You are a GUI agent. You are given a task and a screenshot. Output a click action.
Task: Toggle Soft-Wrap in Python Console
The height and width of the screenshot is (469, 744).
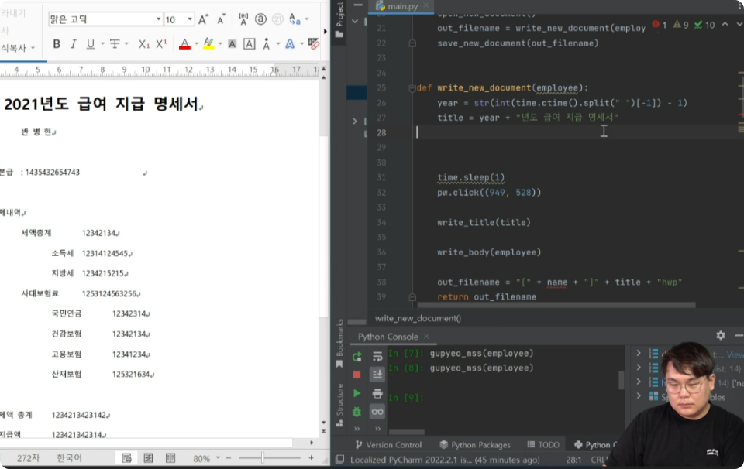(x=377, y=357)
